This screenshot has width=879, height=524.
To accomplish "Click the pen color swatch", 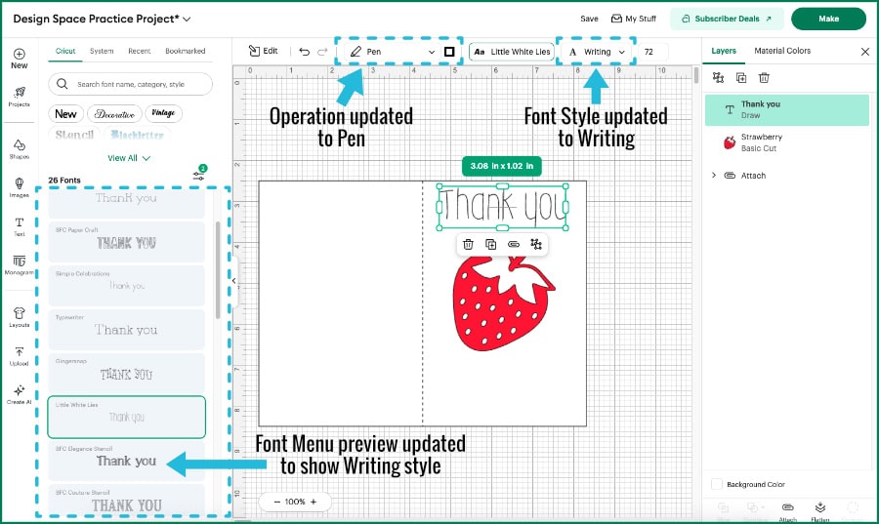I will point(449,52).
